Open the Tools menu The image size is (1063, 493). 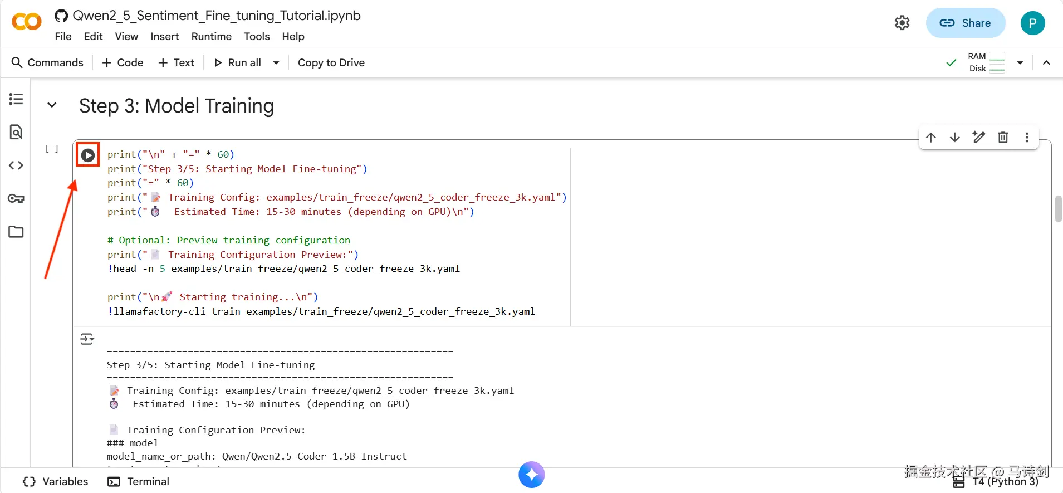256,36
